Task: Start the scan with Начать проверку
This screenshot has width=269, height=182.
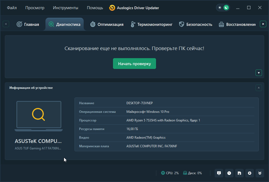Action: coord(134,64)
